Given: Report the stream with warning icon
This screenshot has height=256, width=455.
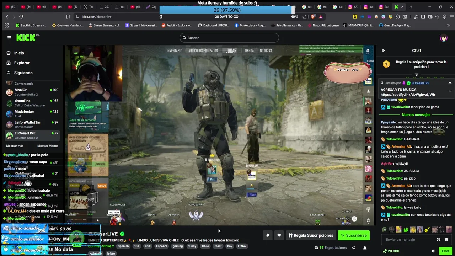Looking at the screenshot, I should point(365,248).
